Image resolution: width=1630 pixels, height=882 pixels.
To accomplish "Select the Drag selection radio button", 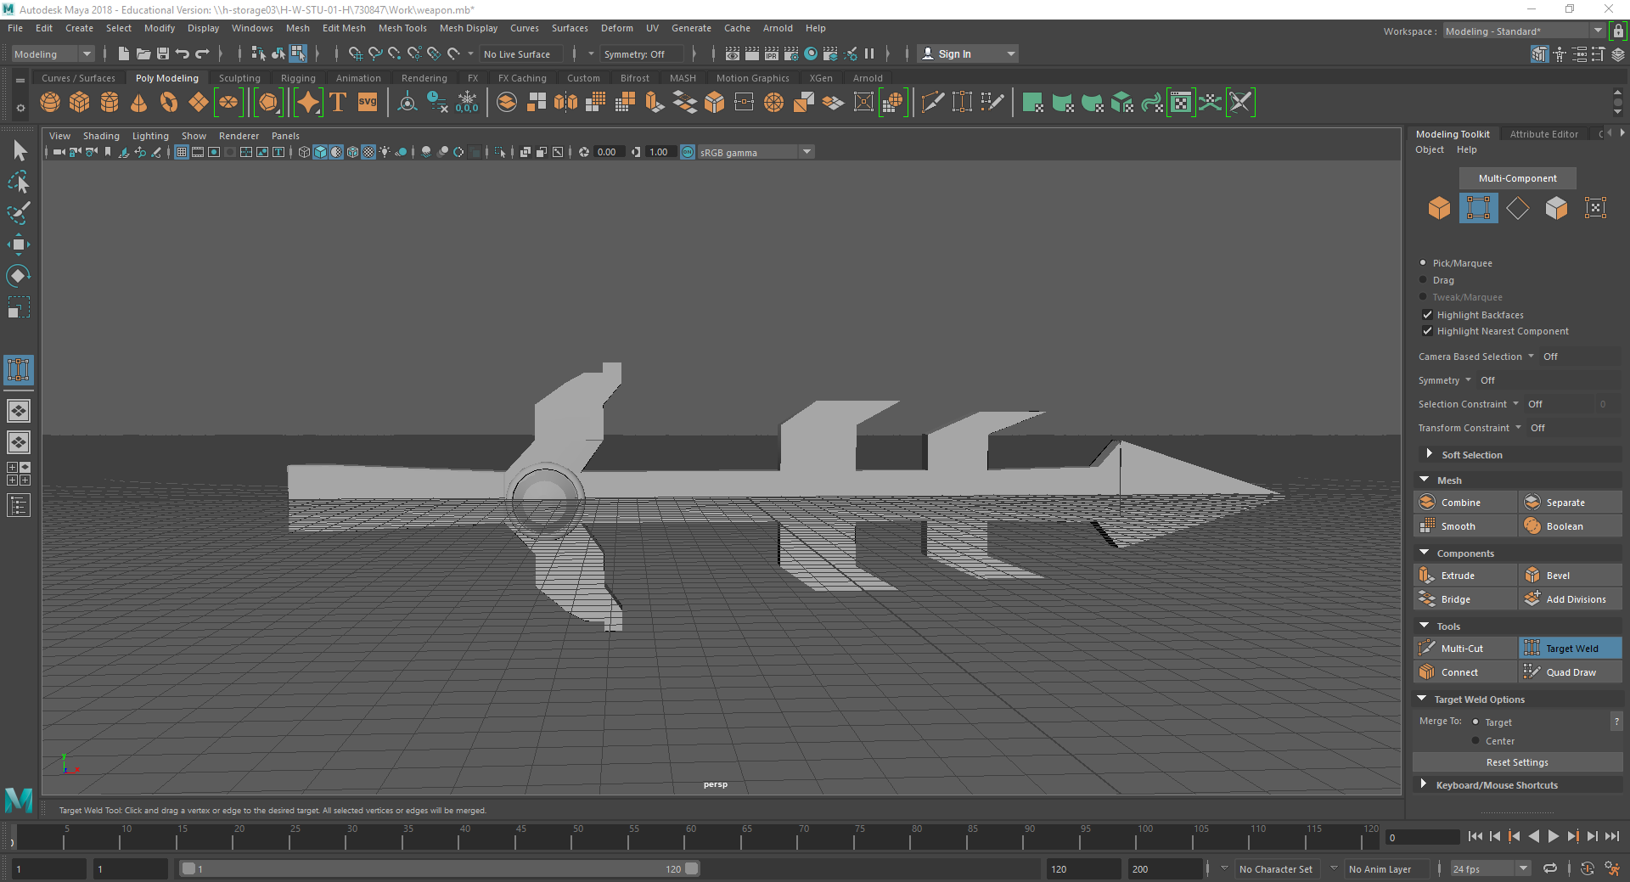I will point(1424,280).
